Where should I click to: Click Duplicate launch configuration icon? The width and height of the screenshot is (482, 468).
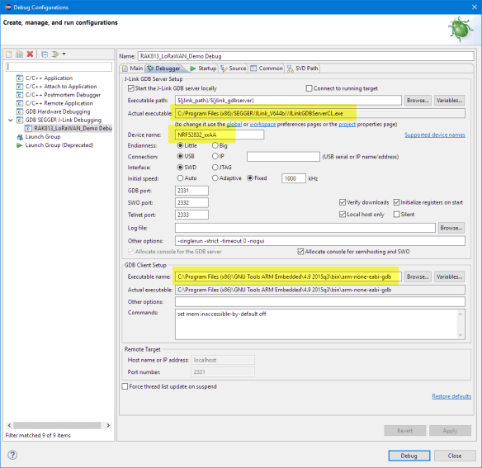(19, 54)
